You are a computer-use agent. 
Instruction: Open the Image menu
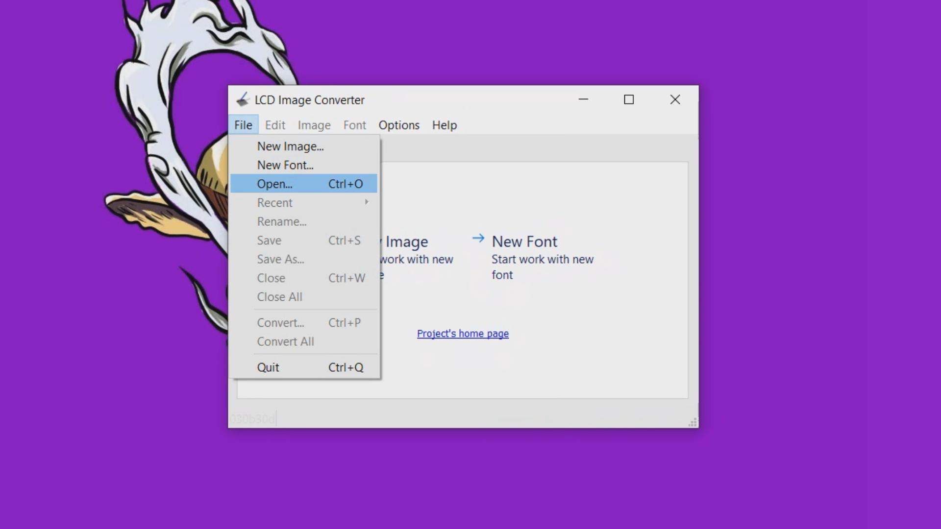pyautogui.click(x=314, y=125)
